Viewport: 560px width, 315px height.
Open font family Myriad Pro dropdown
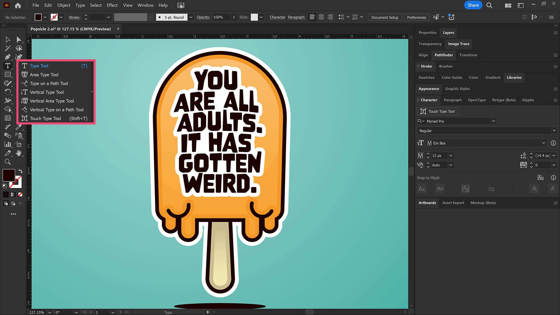point(494,121)
